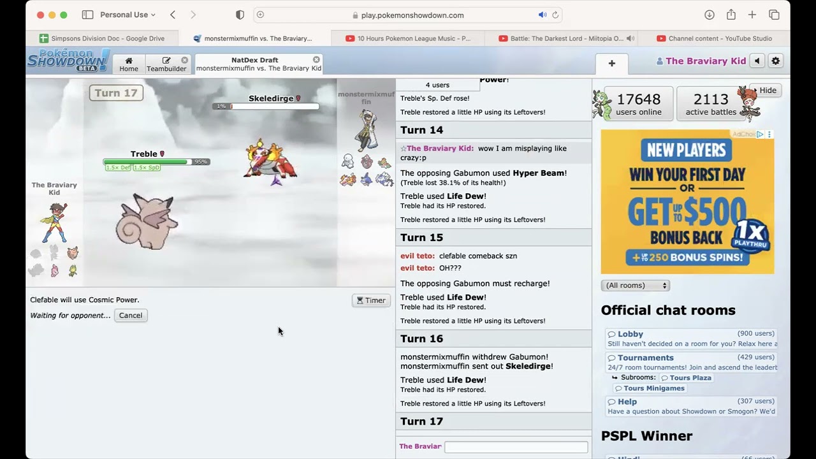This screenshot has height=459, width=816.
Task: Click Skeledirge's 1% HP bar
Action: tap(266, 106)
